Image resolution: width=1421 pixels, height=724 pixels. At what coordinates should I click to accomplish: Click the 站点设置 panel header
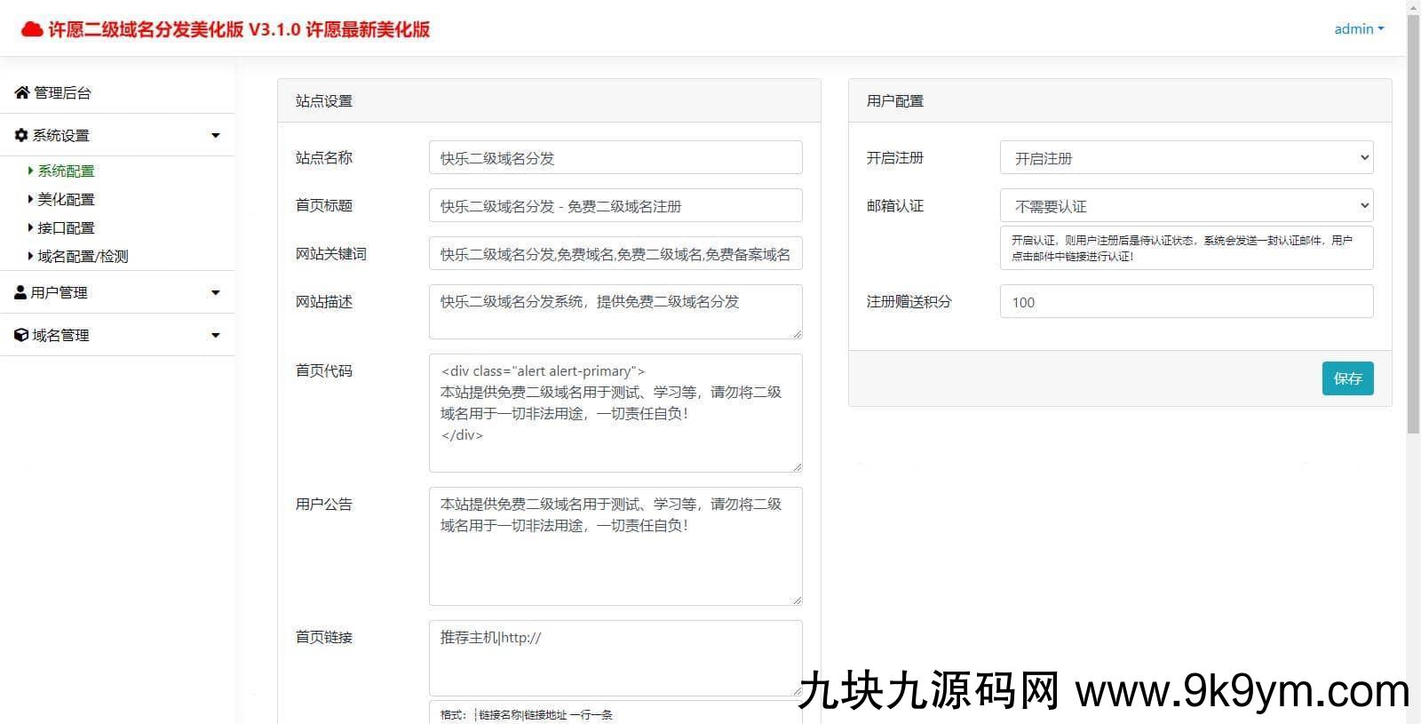tap(549, 100)
